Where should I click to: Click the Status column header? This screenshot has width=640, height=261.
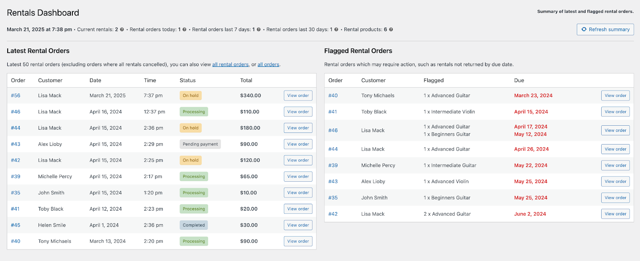click(188, 80)
